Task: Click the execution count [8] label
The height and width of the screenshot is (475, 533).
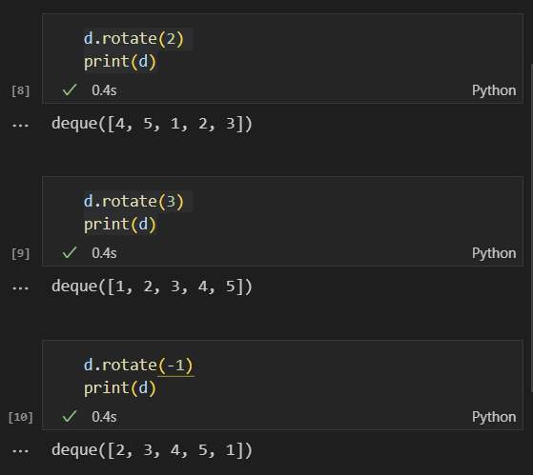Action: tap(20, 90)
